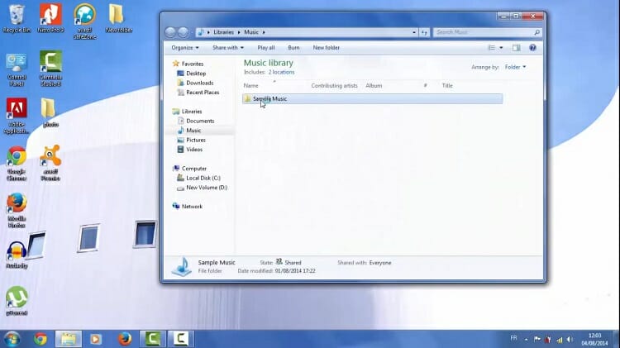Open the 2 locations link
Image resolution: width=620 pixels, height=348 pixels.
click(281, 73)
